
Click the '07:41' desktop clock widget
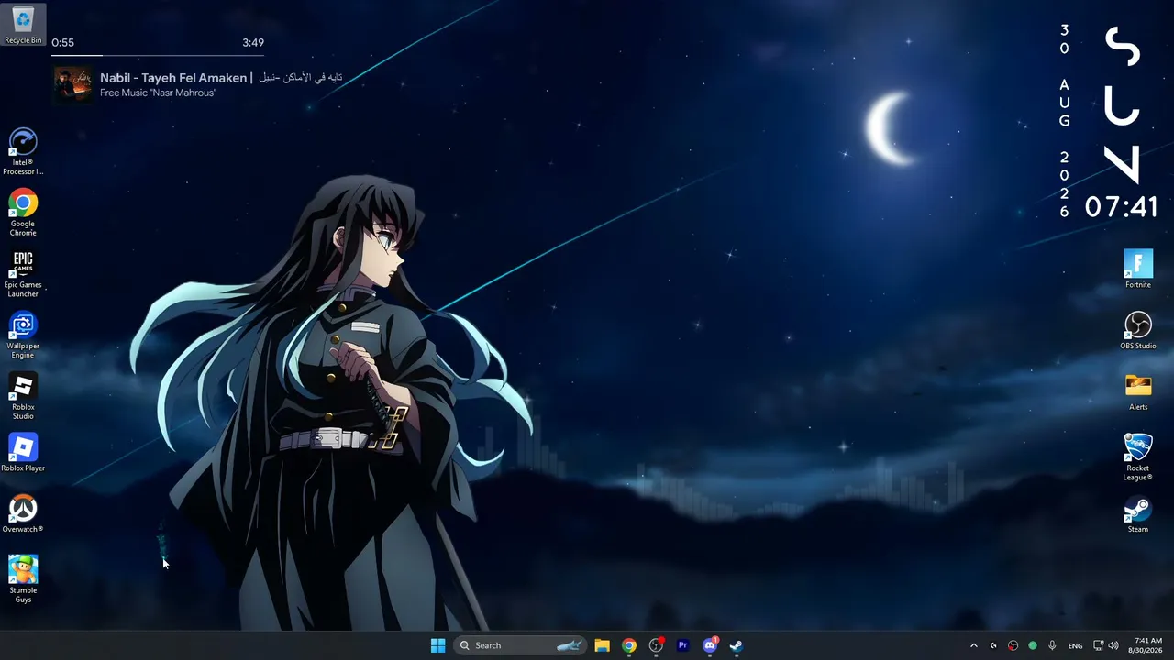[1121, 207]
